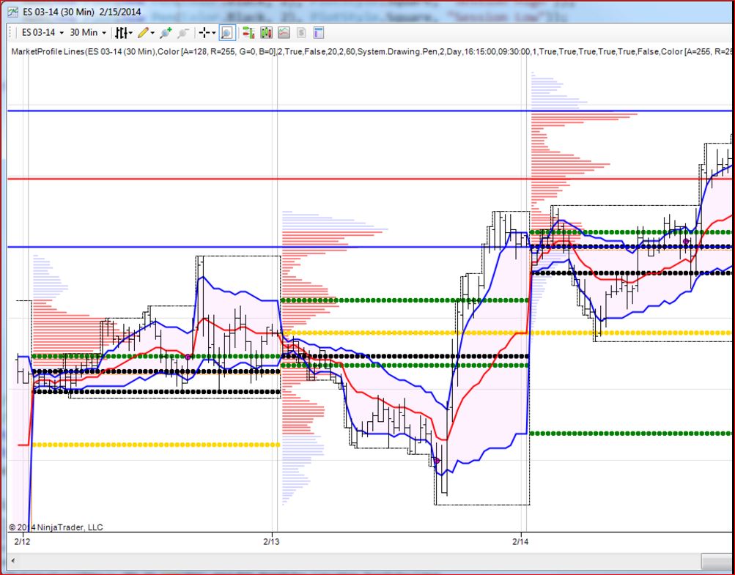
Task: Click the chart style bars icon
Action: (x=122, y=33)
